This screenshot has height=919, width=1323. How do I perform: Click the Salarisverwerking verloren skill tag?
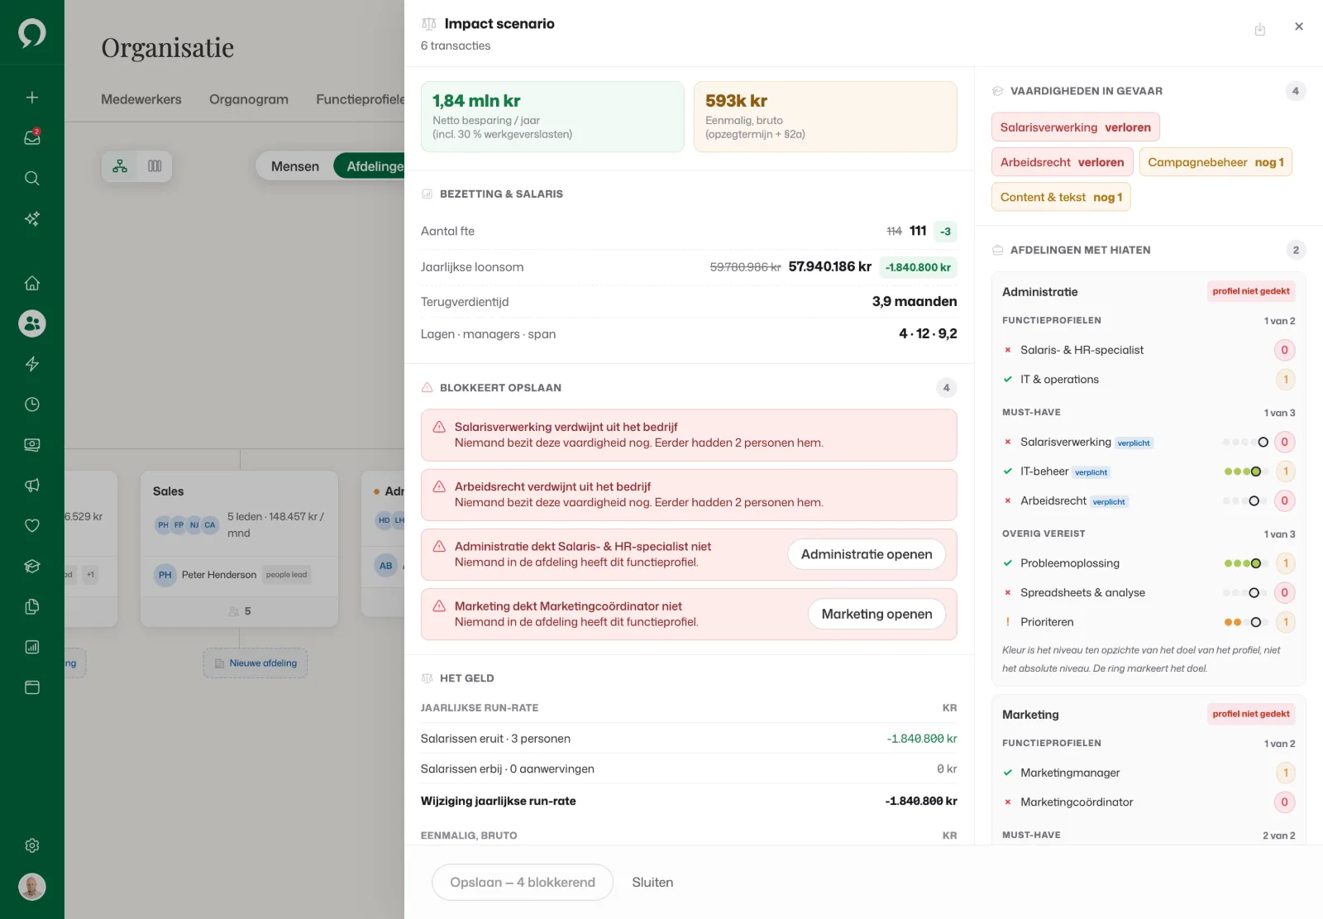point(1076,127)
